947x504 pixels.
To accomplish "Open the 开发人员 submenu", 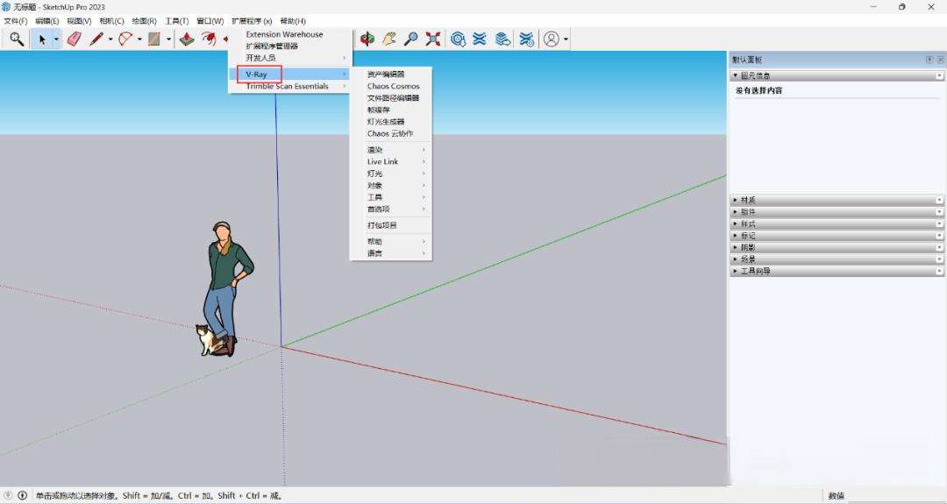I will pyautogui.click(x=290, y=58).
